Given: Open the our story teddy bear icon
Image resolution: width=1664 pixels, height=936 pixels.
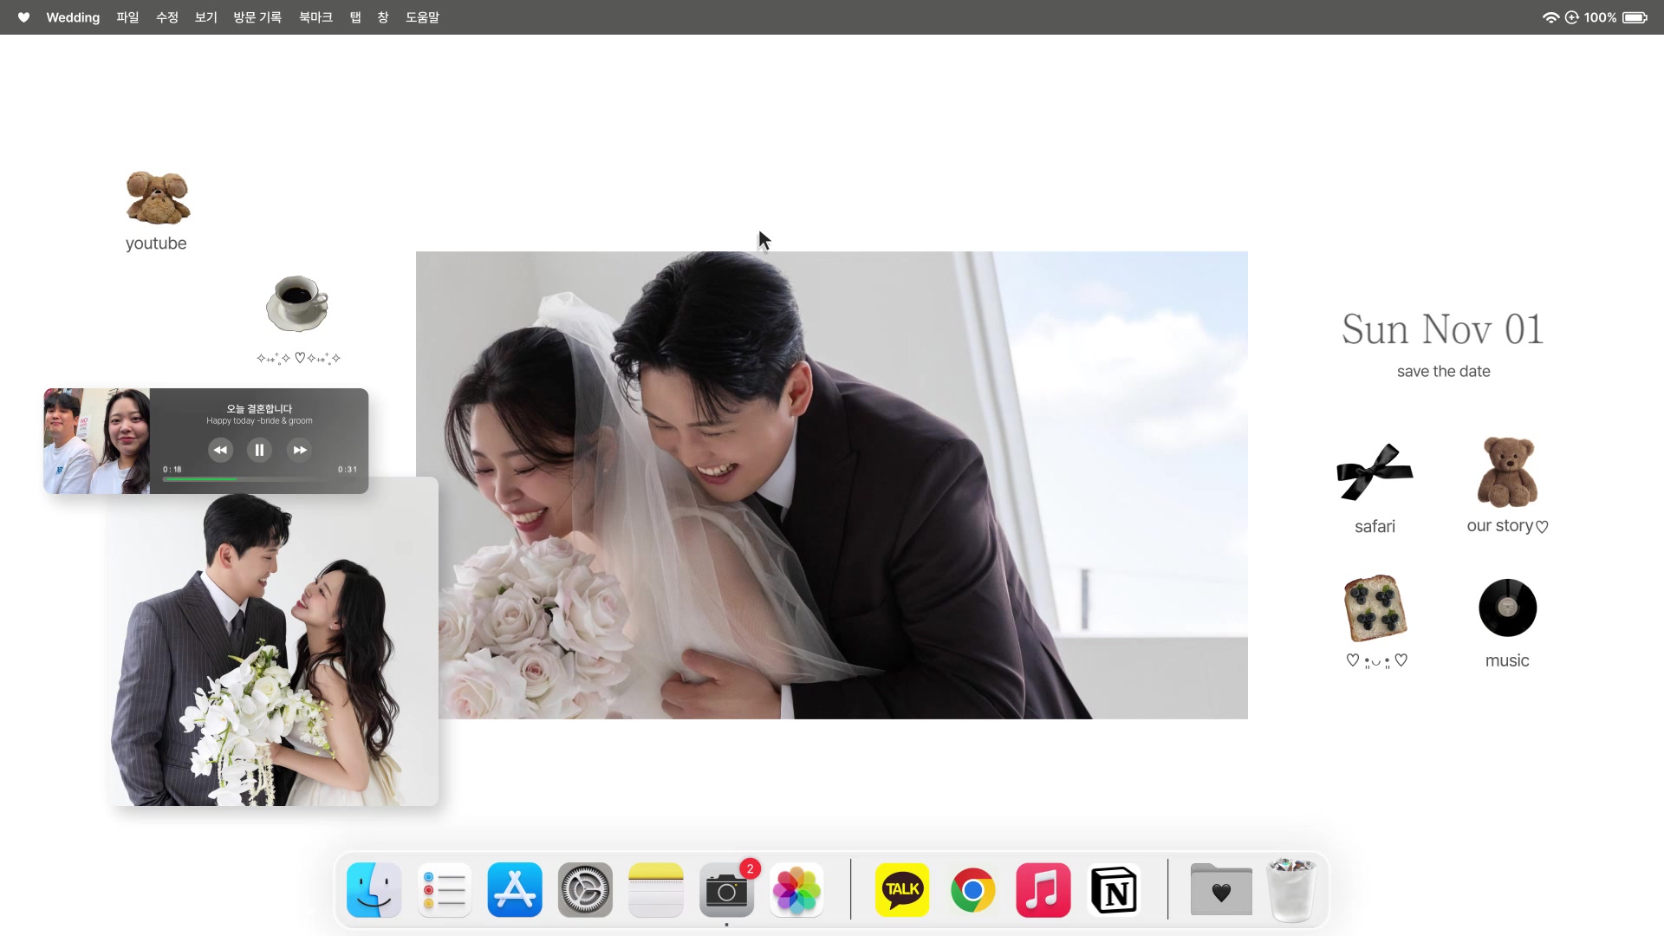Looking at the screenshot, I should point(1508,472).
